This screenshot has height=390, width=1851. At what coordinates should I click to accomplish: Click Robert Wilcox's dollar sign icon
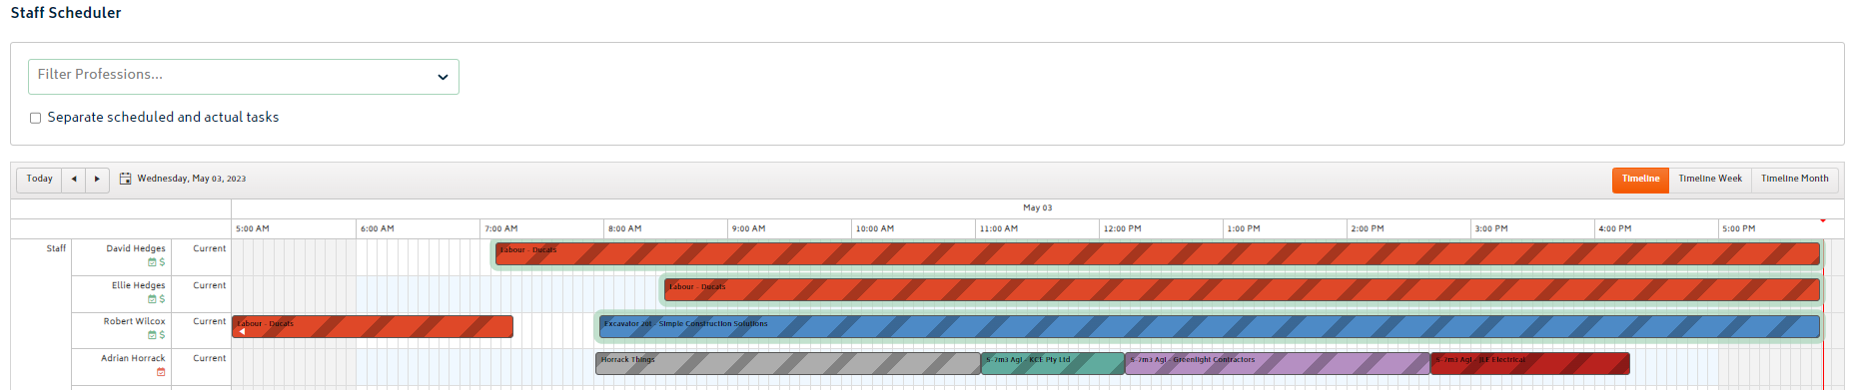pyautogui.click(x=162, y=335)
